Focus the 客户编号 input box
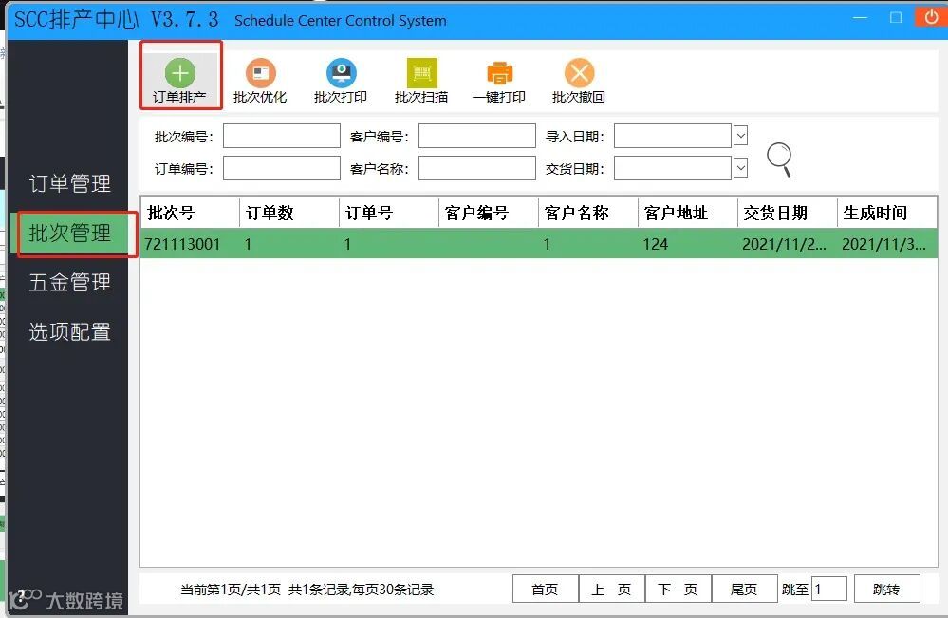The image size is (948, 618). coord(477,136)
